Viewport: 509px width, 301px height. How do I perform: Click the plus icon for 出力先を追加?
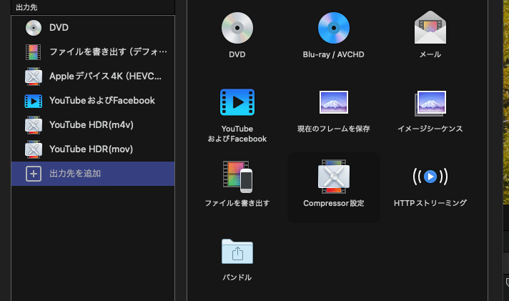pos(34,174)
